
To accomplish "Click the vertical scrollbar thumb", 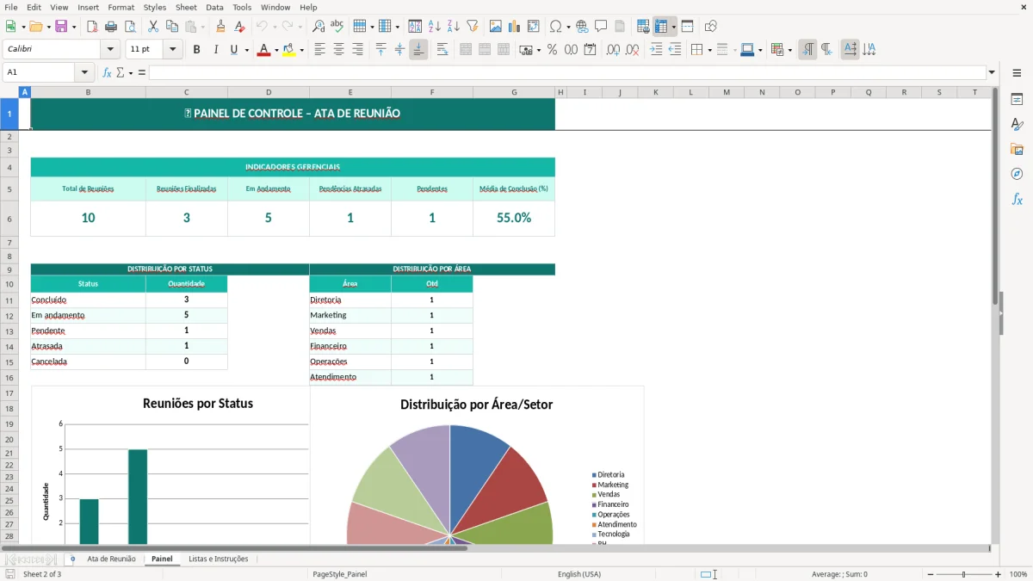I will coord(995,198).
